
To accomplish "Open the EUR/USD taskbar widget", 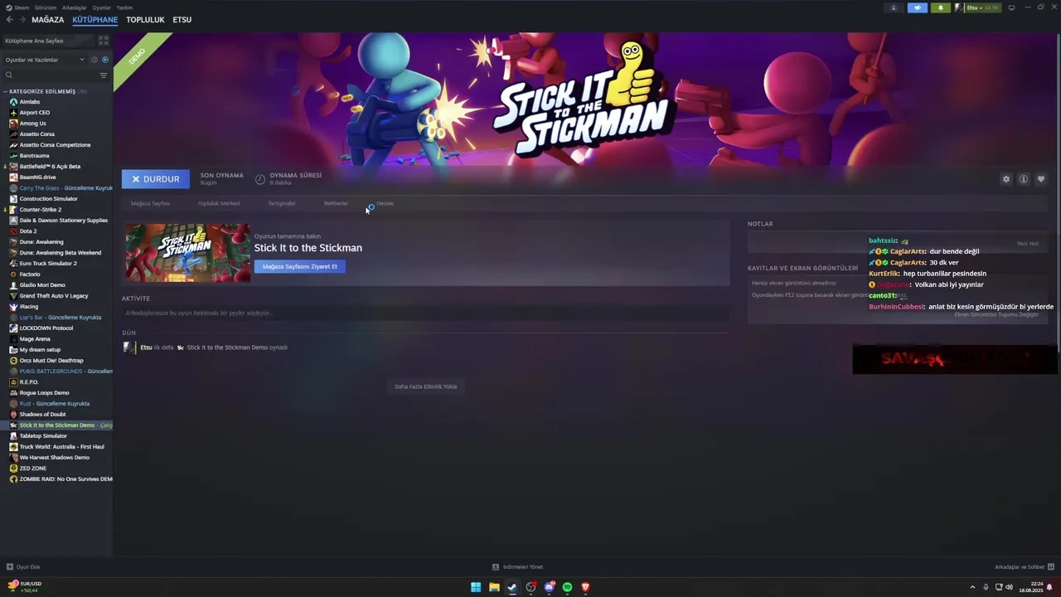I will click(x=23, y=587).
